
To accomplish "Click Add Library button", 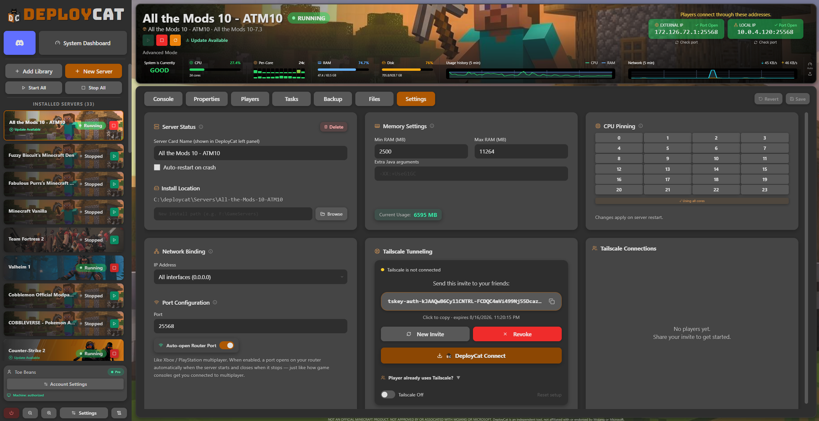I will pyautogui.click(x=34, y=71).
